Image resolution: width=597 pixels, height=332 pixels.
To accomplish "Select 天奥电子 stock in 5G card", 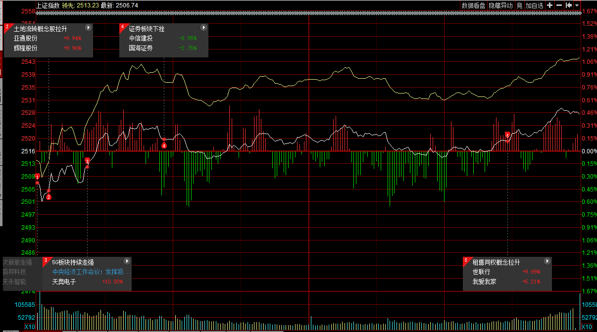I will click(x=64, y=282).
